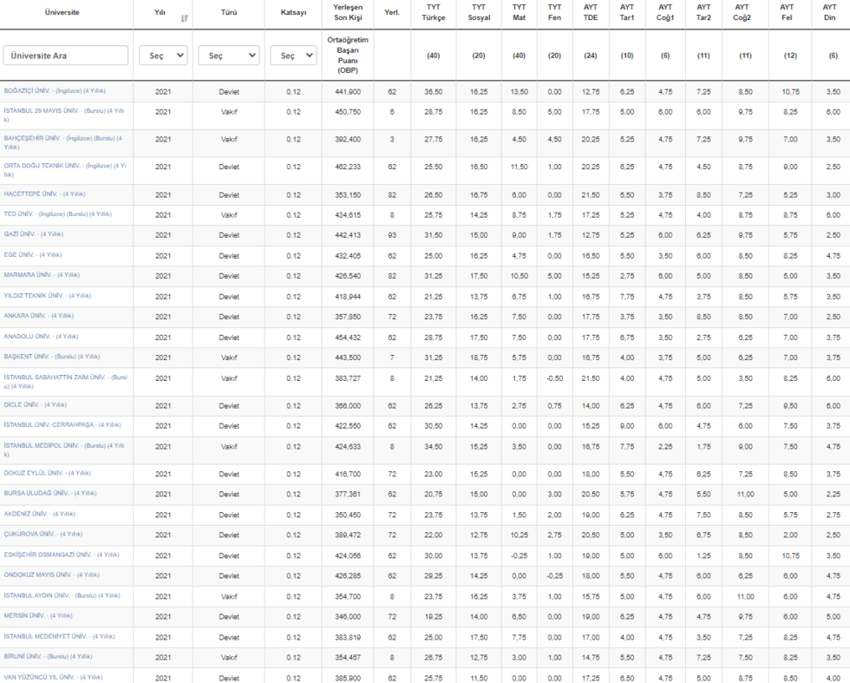
Task: Open the İSTANBUL ÜNİV.-CERRAHPAŞA link
Action: (62, 424)
